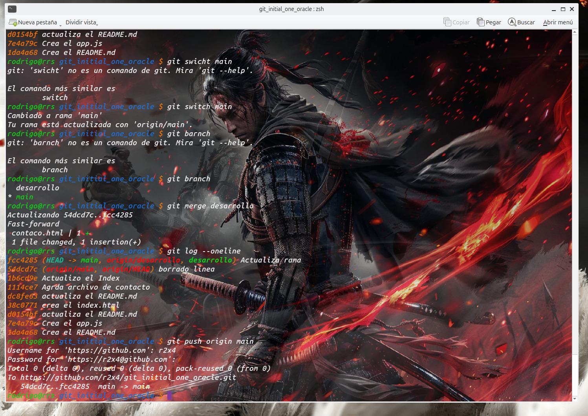Click the 'Fast-forward' output line
The image size is (588, 416).
(x=33, y=224)
